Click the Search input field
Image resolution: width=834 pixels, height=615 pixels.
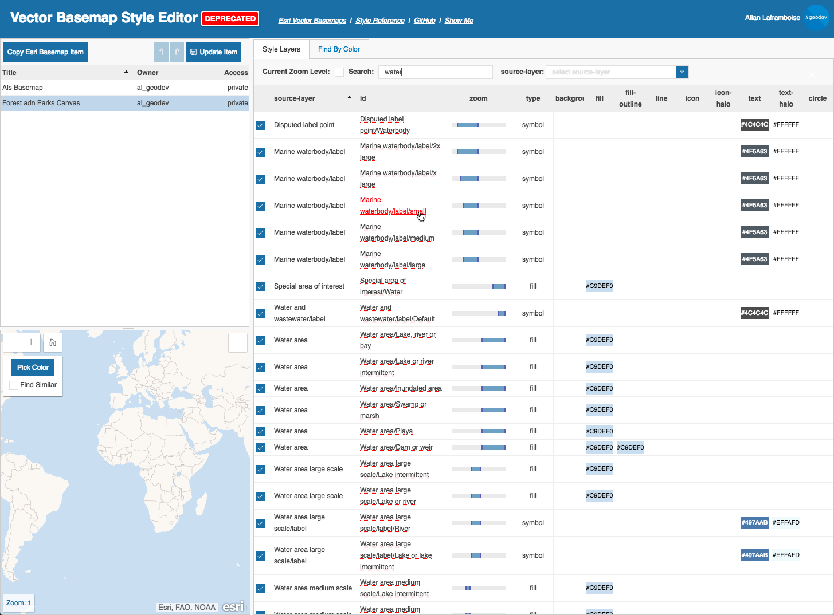436,72
